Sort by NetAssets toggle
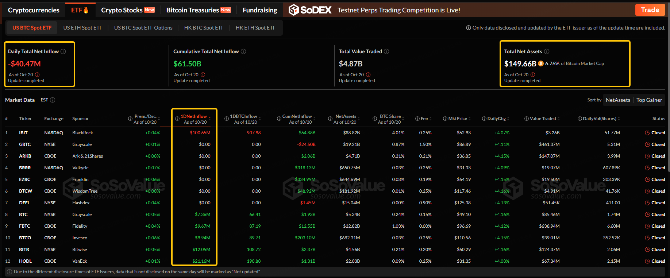670x278 pixels. coord(618,100)
